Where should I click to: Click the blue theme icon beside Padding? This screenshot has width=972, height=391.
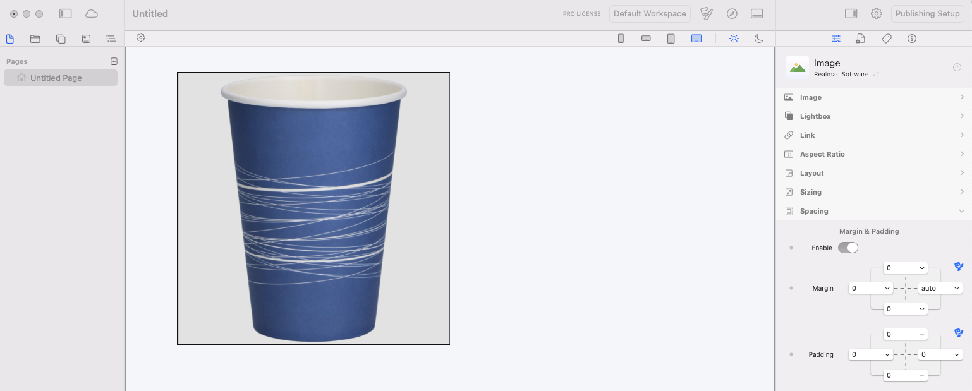(x=959, y=333)
